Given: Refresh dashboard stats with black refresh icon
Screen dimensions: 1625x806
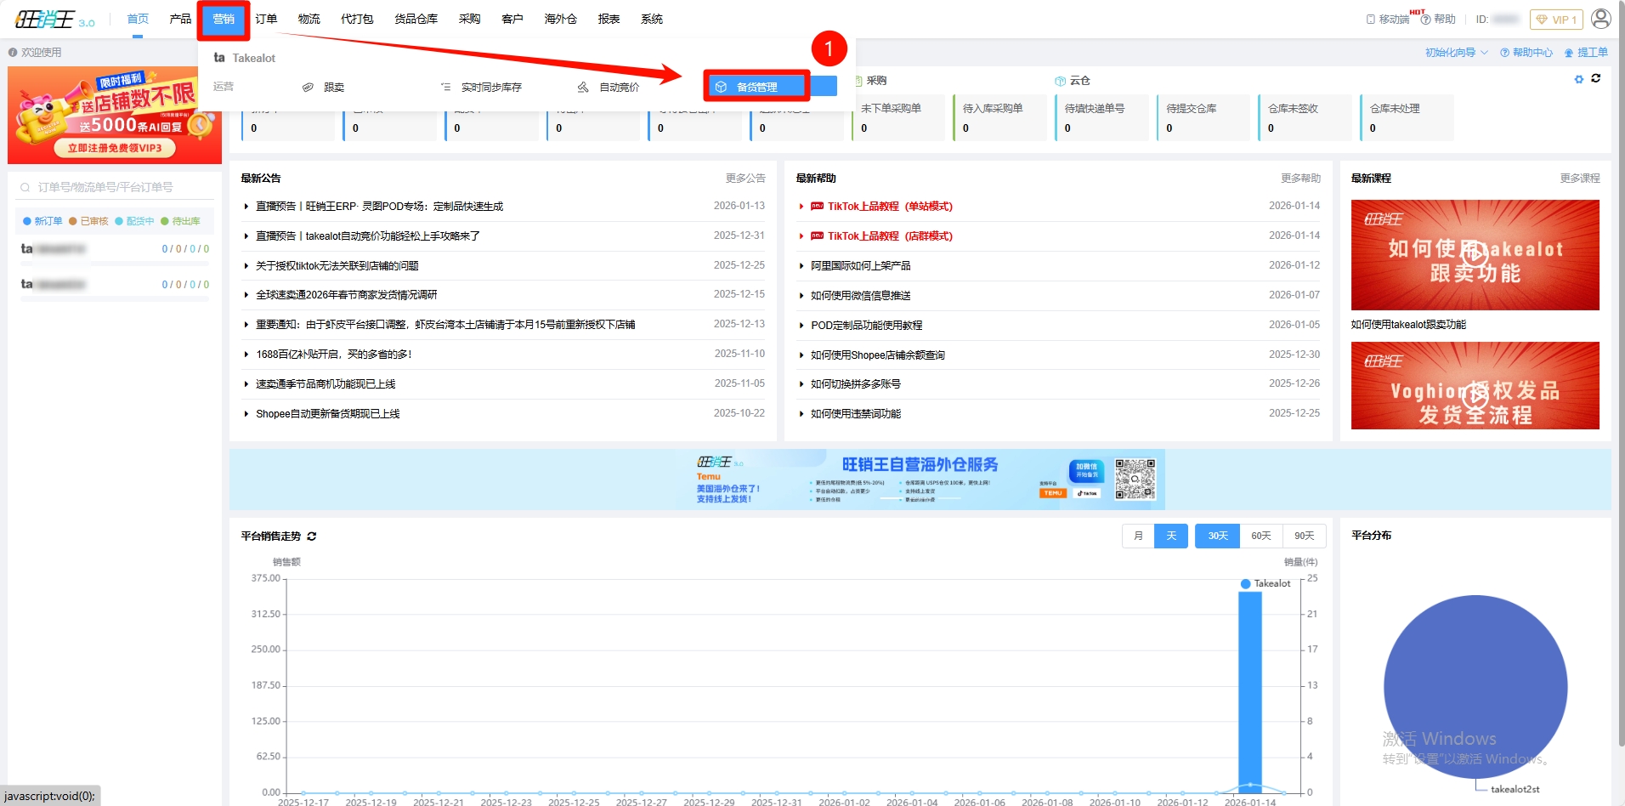Looking at the screenshot, I should [x=1596, y=78].
